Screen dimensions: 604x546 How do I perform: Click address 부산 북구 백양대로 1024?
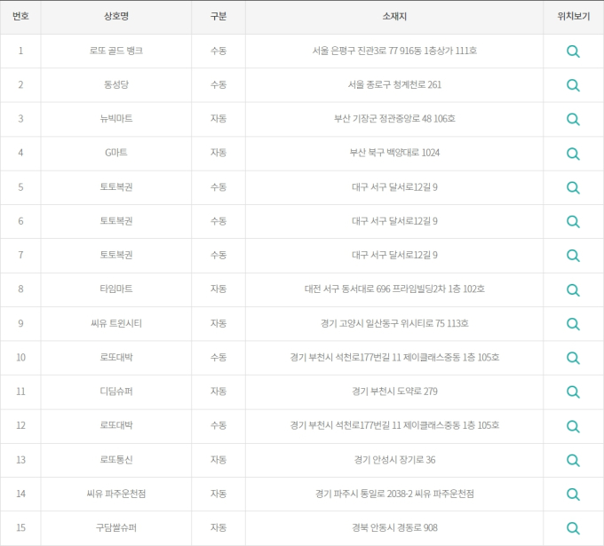coord(394,153)
